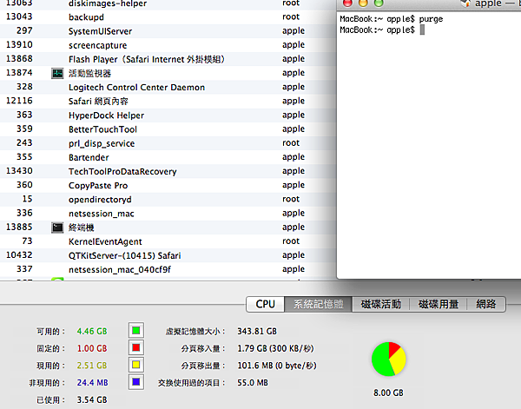This screenshot has height=409, width=521.
Task: Select the Flash Player process row
Action: tap(168, 59)
